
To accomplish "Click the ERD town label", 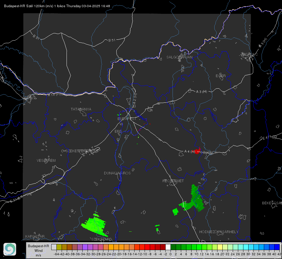I will (x=118, y=132).
